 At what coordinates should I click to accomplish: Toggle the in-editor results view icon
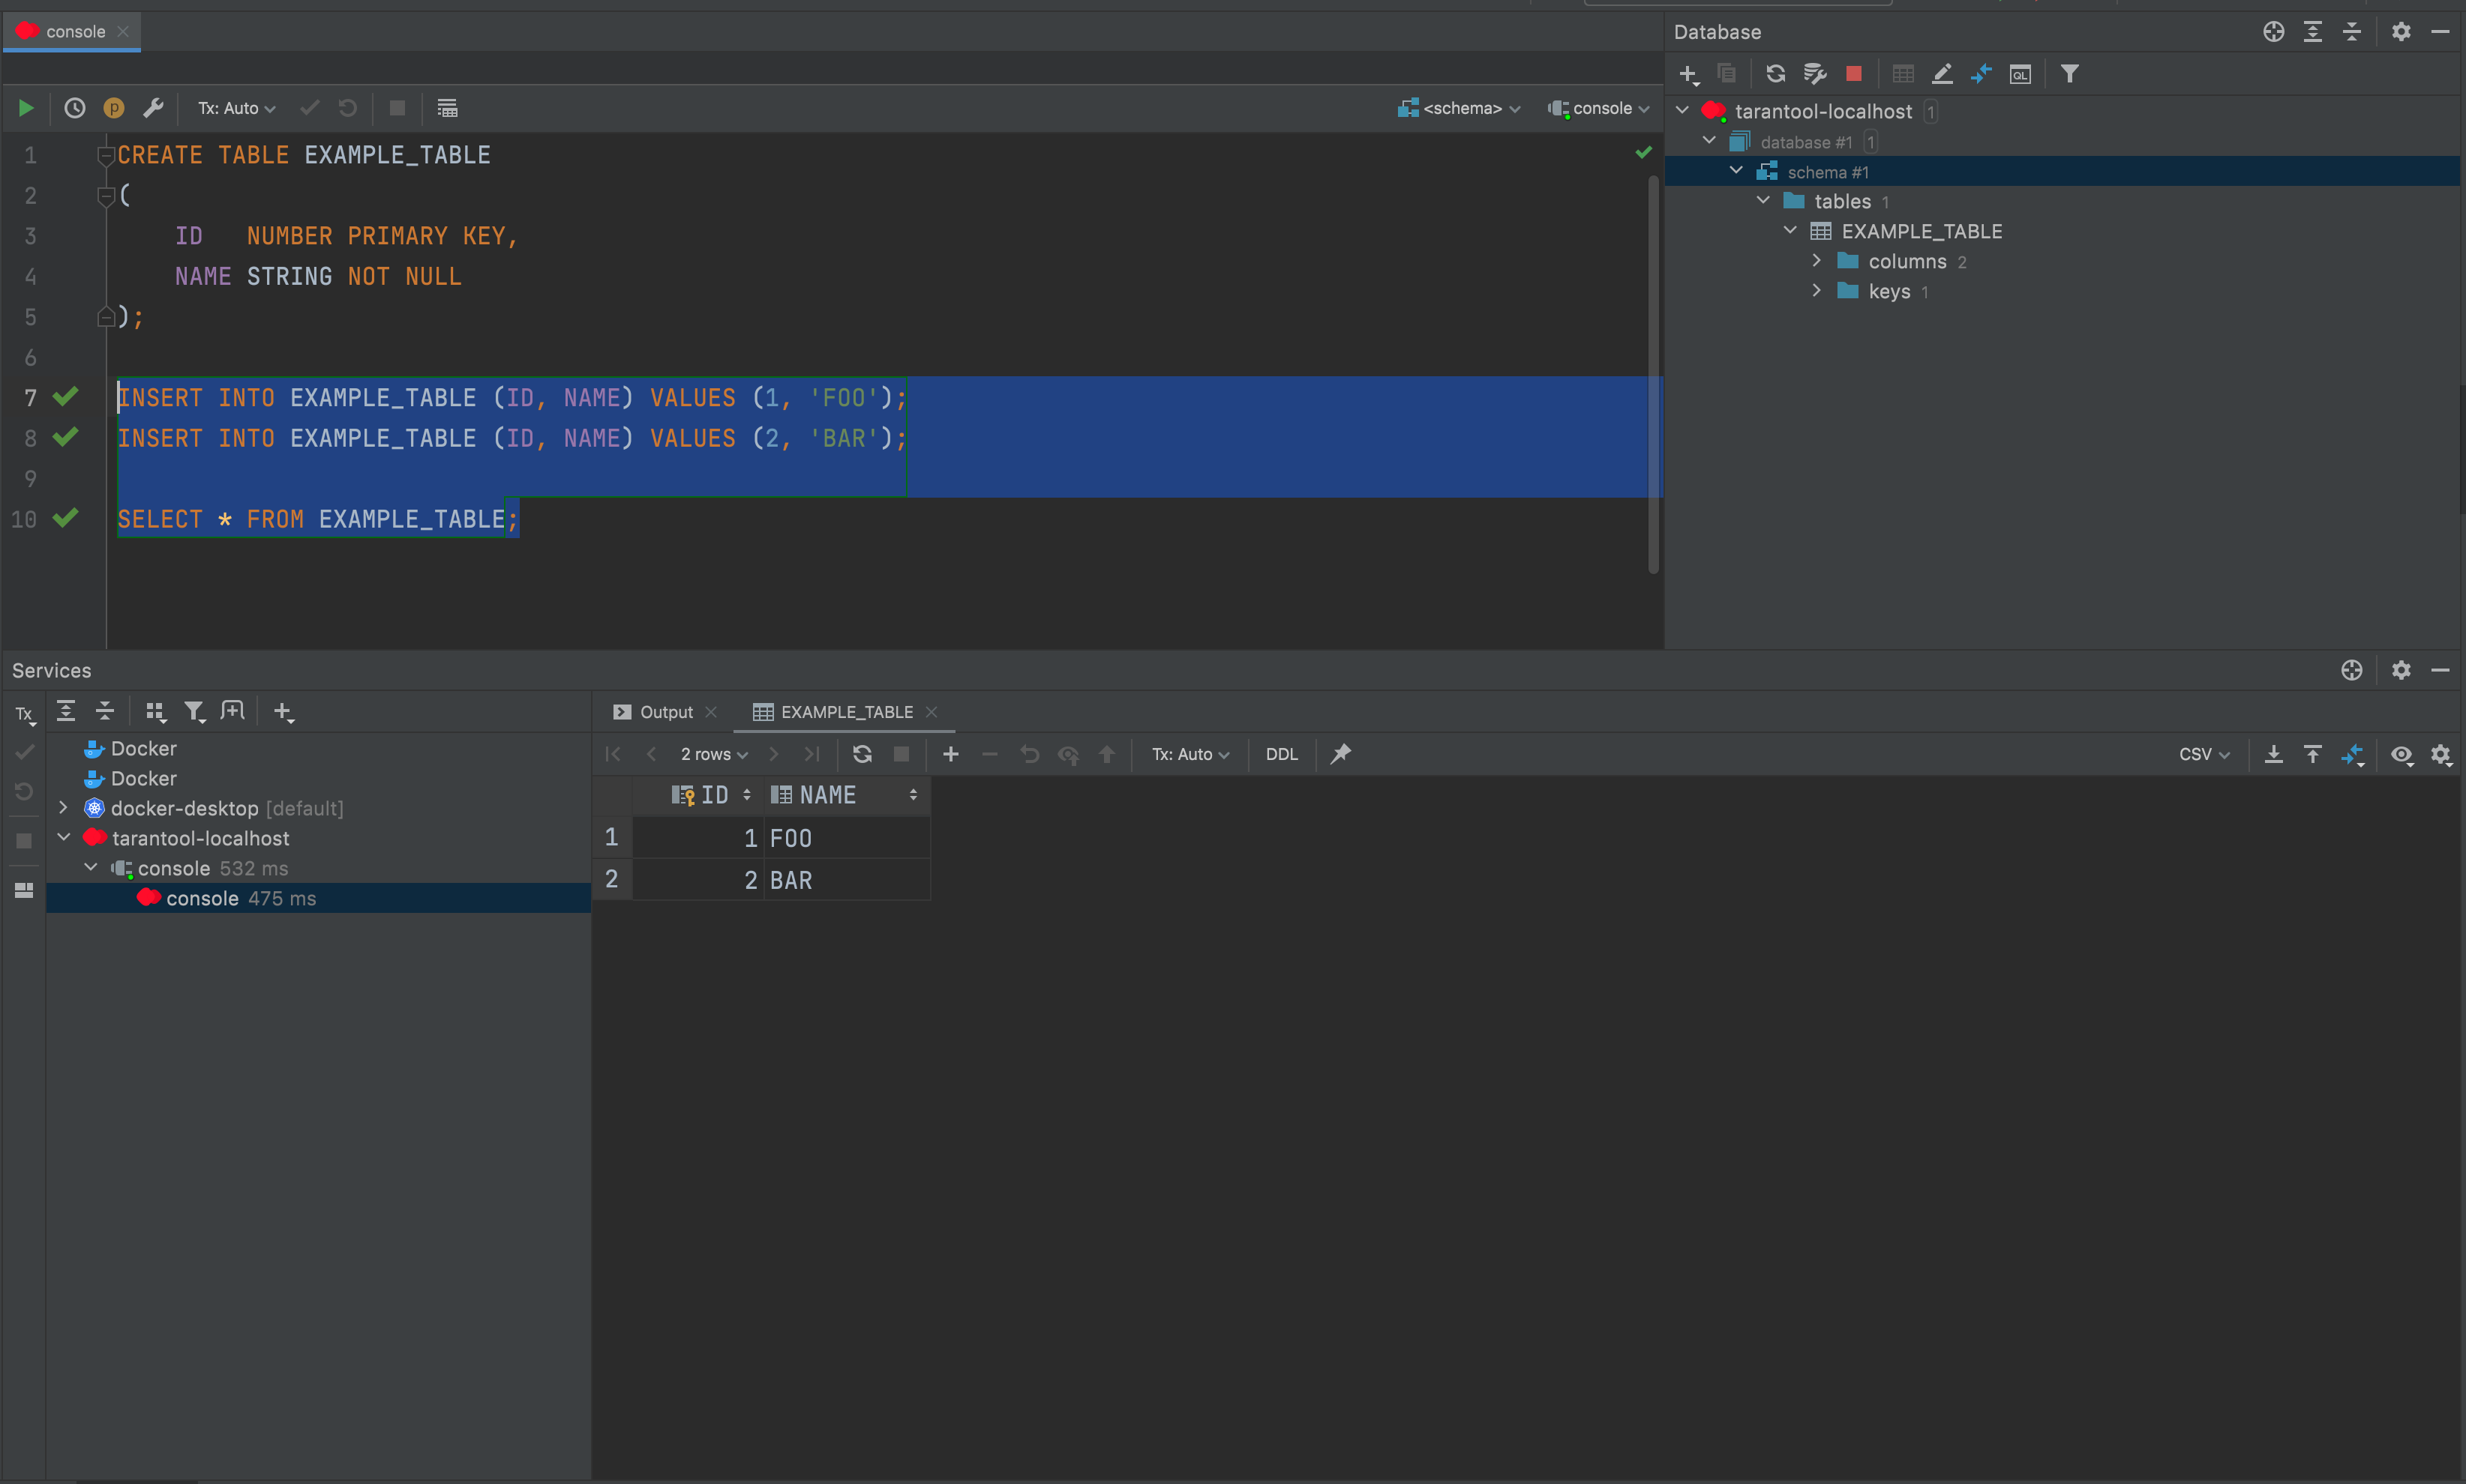coord(447,108)
